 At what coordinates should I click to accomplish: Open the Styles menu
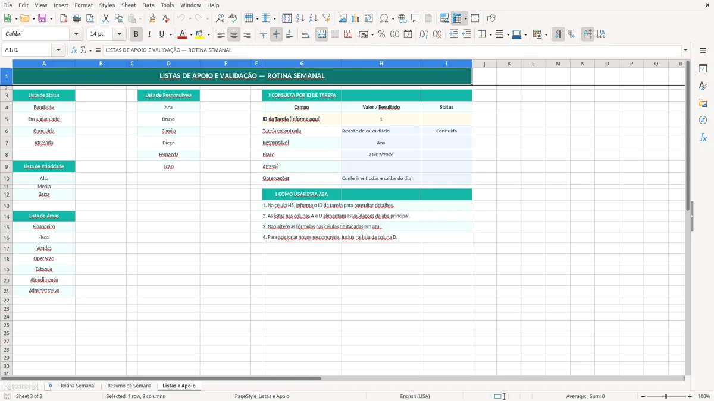[107, 5]
